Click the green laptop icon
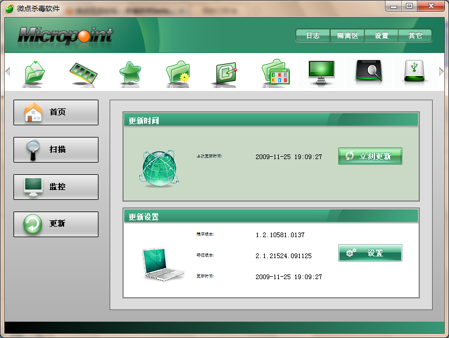449x338 pixels. click(163, 265)
